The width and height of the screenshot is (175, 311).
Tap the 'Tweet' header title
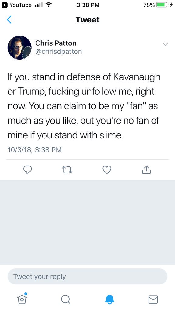pos(87,20)
